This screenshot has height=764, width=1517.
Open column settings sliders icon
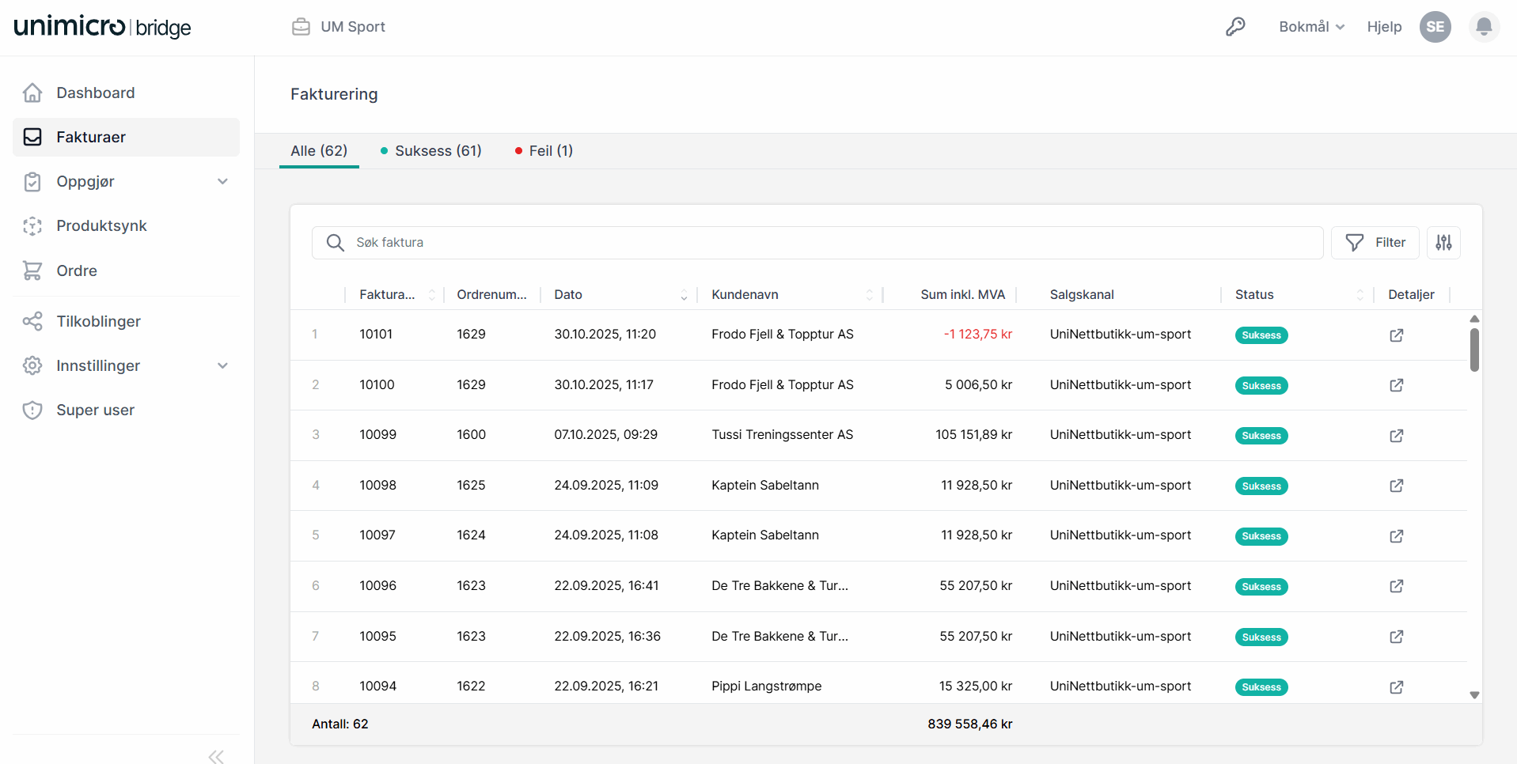1443,243
